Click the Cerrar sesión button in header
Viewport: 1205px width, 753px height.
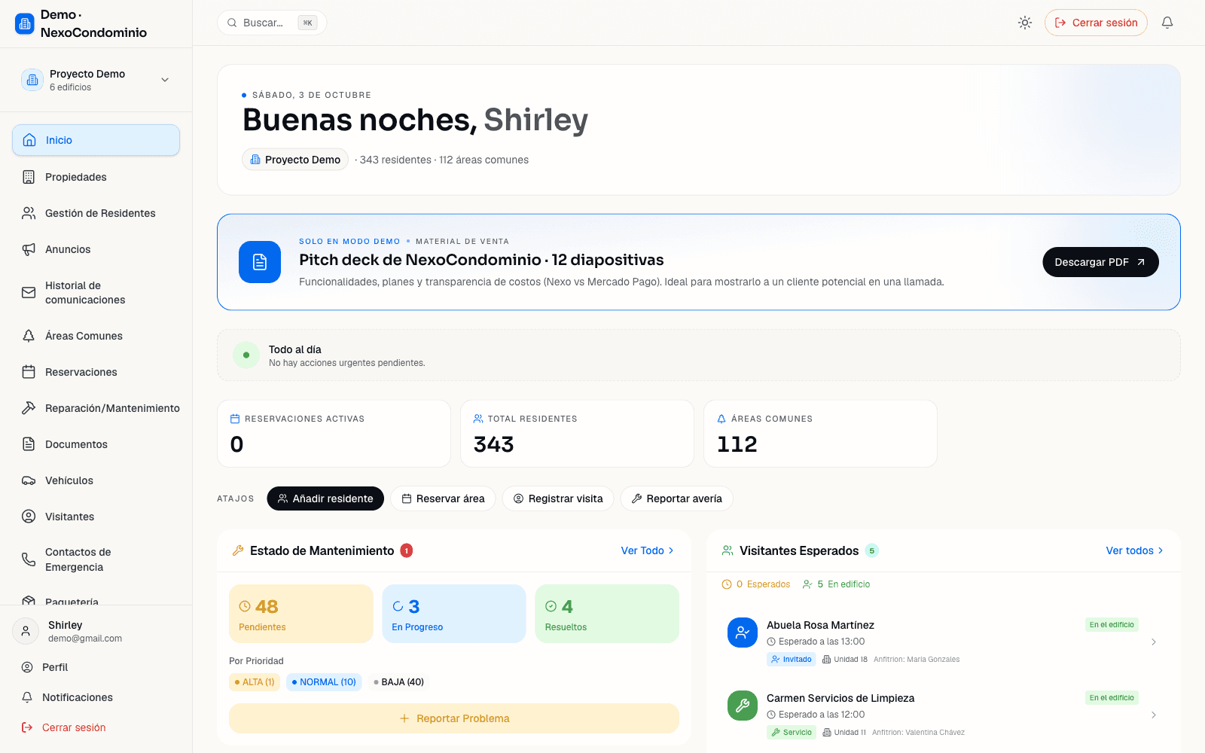(1096, 23)
